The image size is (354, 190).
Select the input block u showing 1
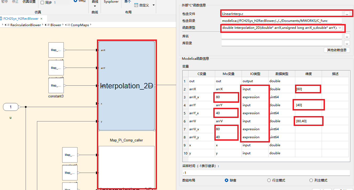[x=11, y=107]
